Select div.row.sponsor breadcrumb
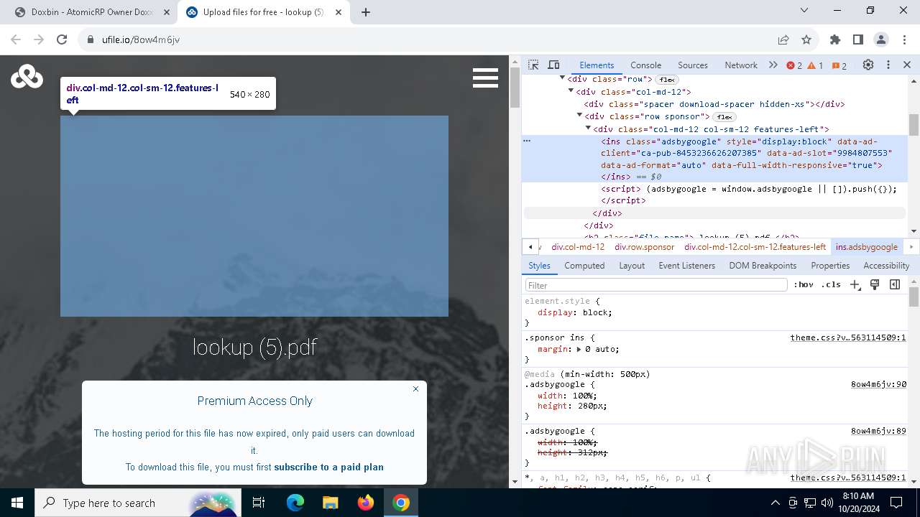920x517 pixels. coord(644,247)
